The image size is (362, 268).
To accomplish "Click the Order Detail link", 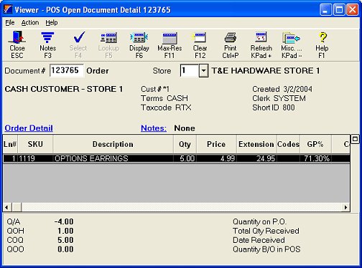I will point(29,128).
